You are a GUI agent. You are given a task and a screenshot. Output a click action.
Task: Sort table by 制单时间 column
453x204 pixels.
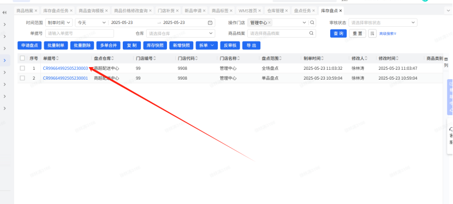pyautogui.click(x=322, y=58)
